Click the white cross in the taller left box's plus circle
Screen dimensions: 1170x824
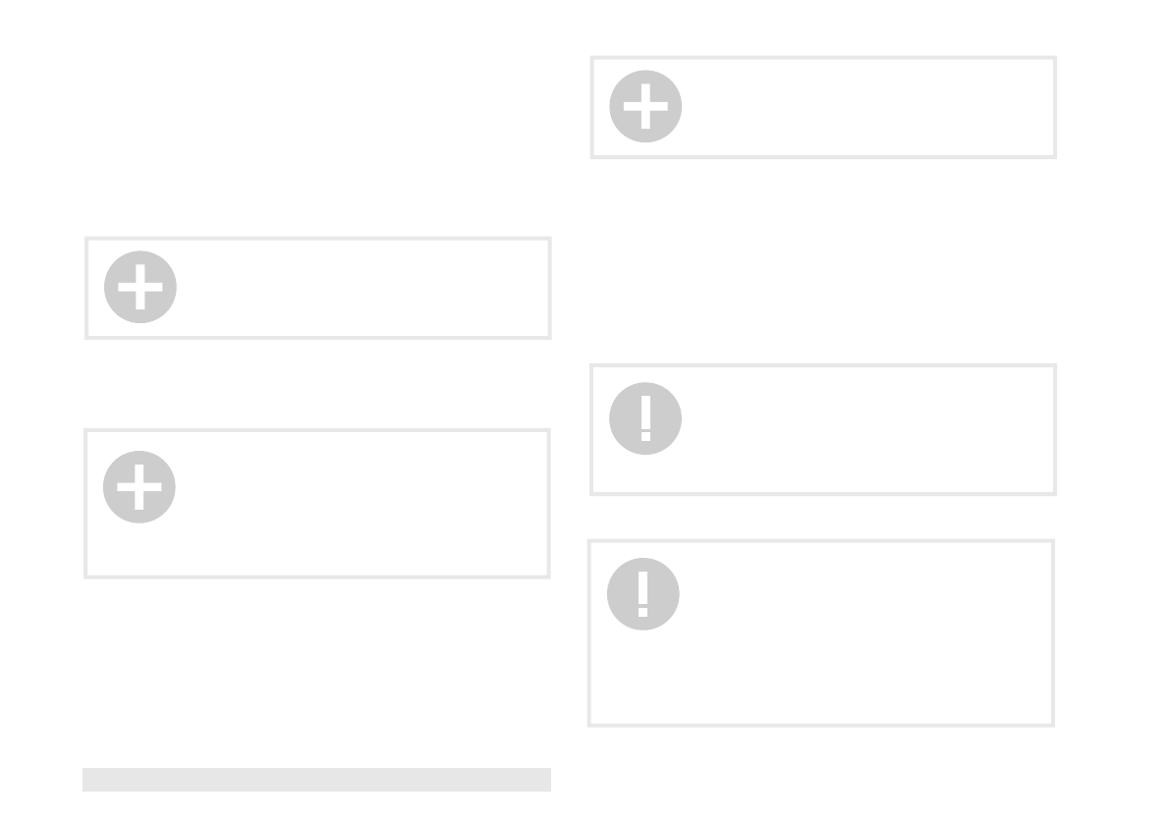(139, 487)
